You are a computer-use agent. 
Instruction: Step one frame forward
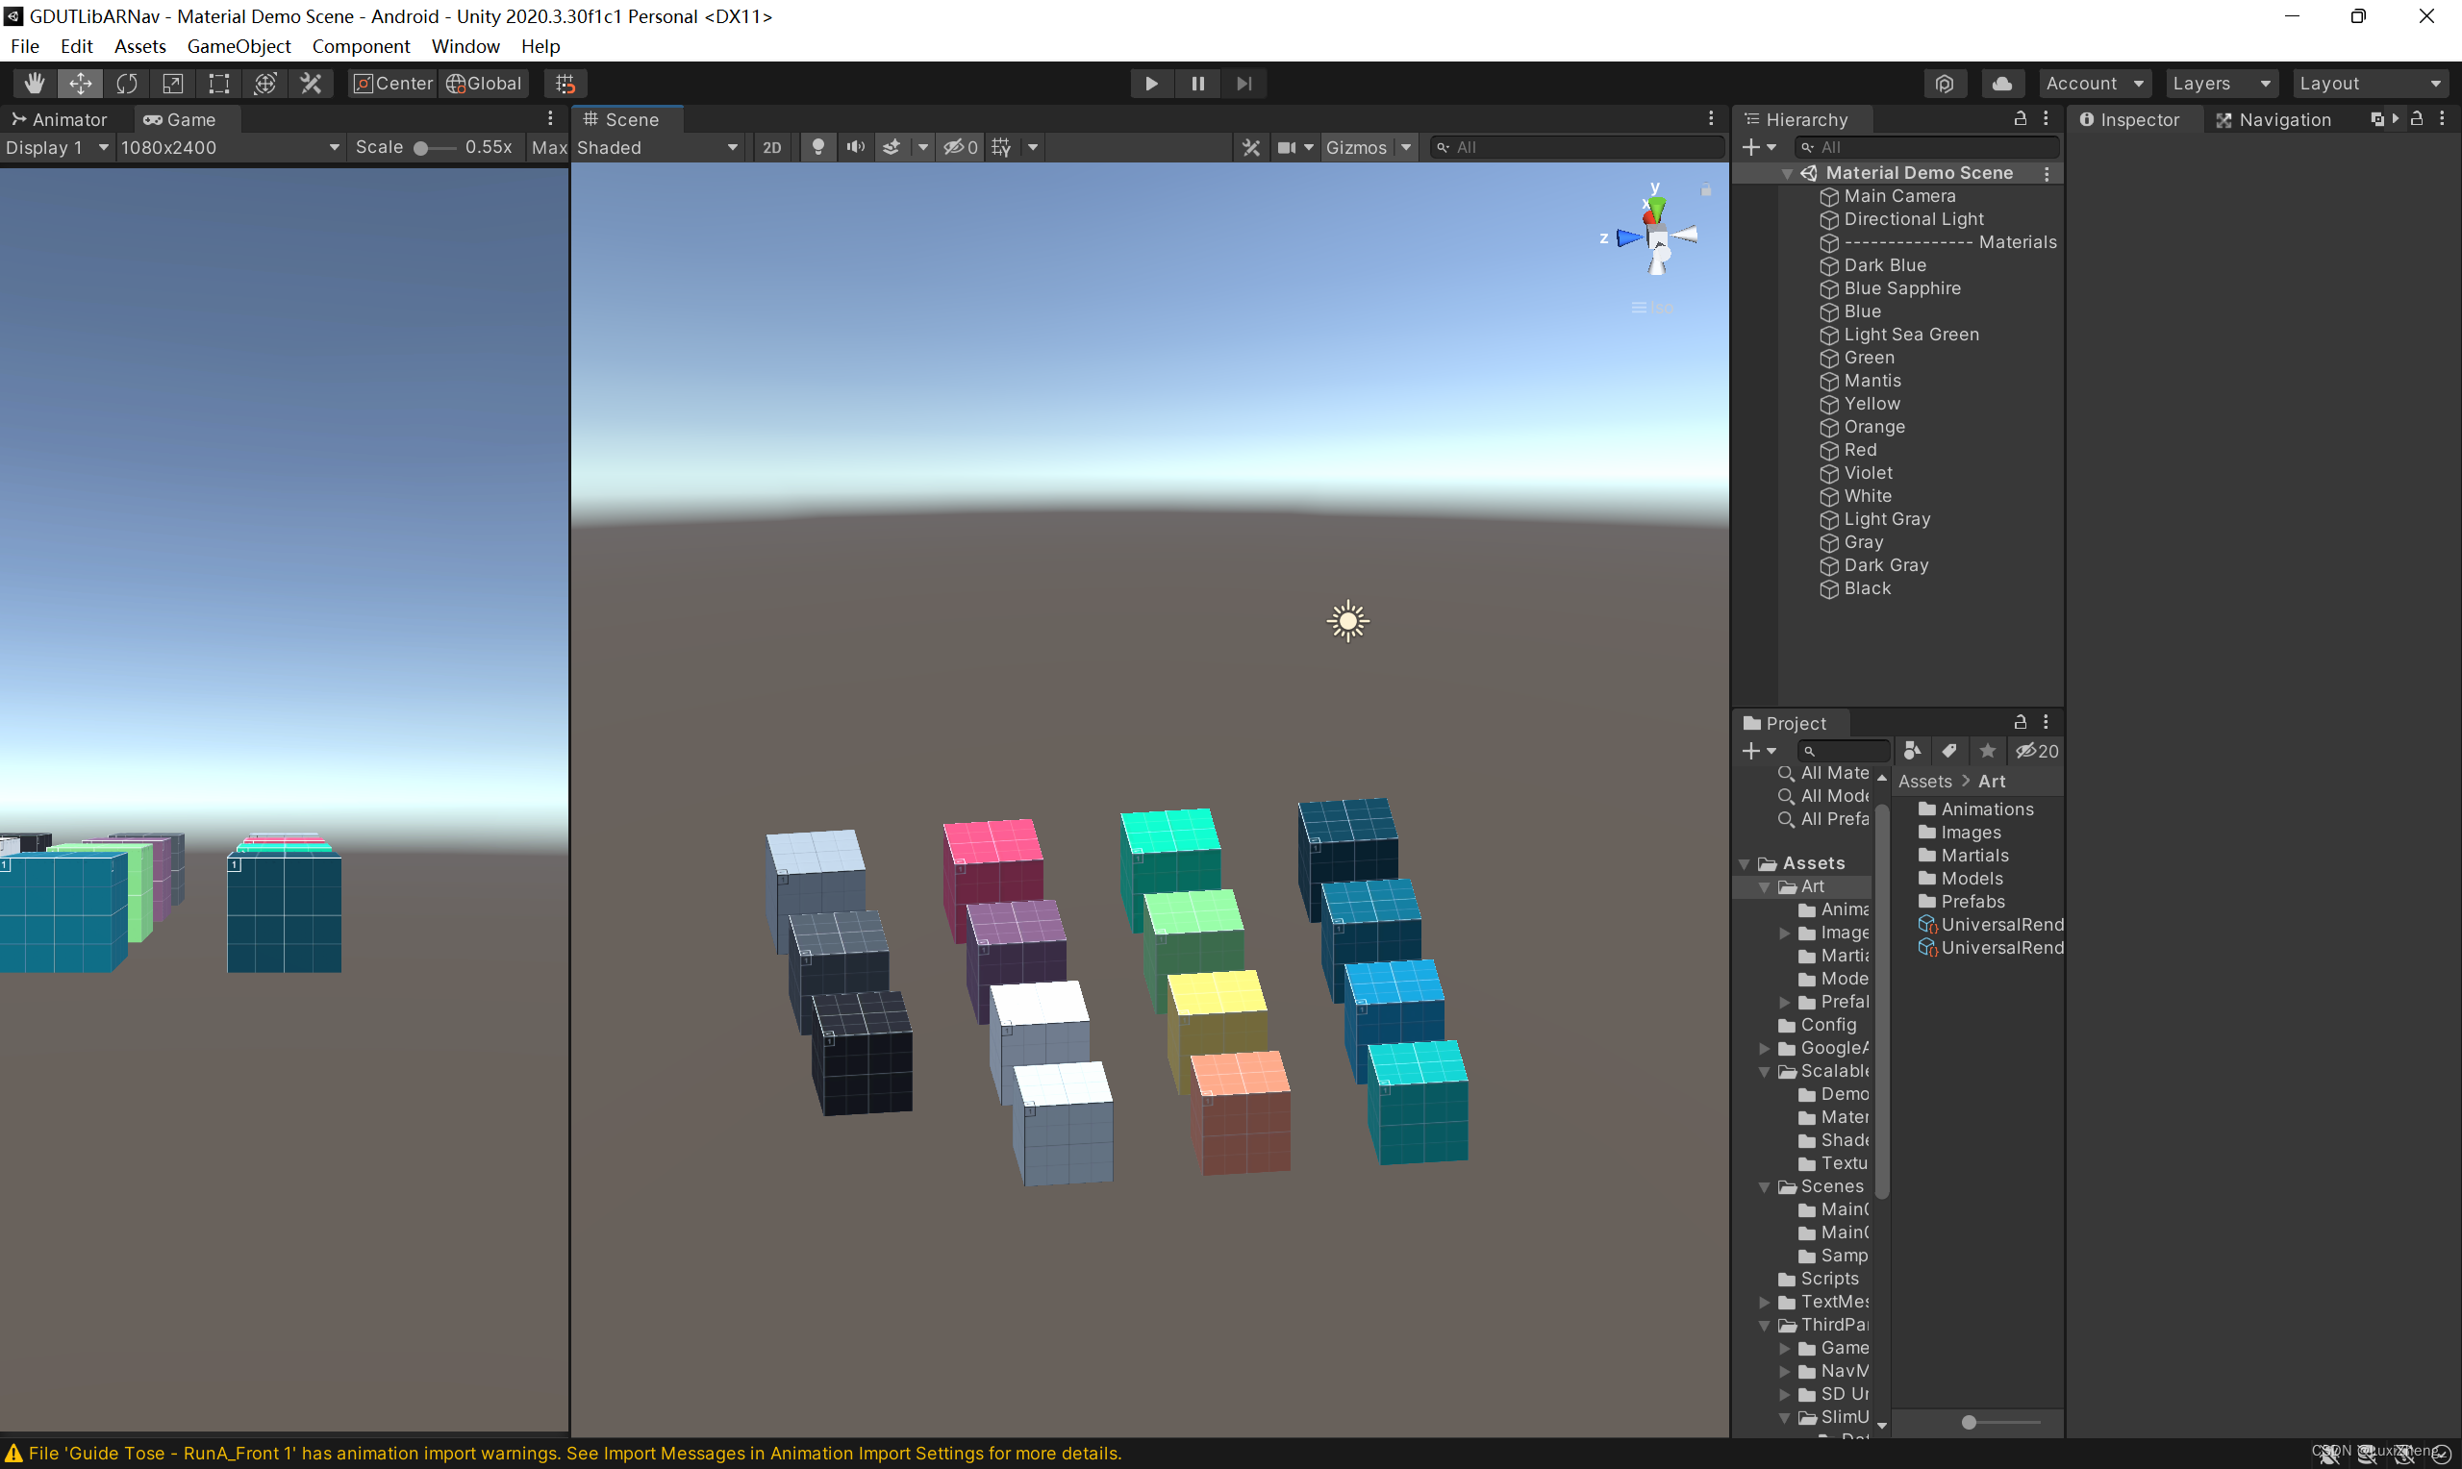1244,83
